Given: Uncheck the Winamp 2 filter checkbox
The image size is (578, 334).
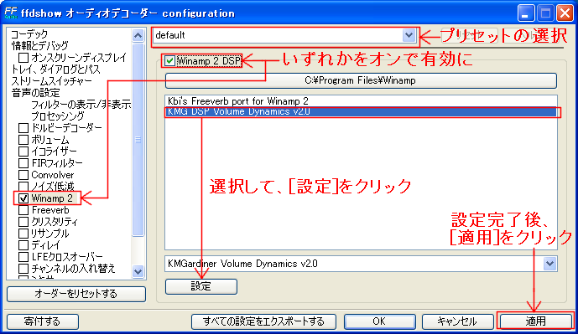Looking at the screenshot, I should (x=23, y=198).
